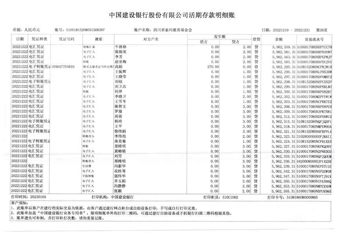
Task: Click the currency label 人民币元
Action: [32, 30]
